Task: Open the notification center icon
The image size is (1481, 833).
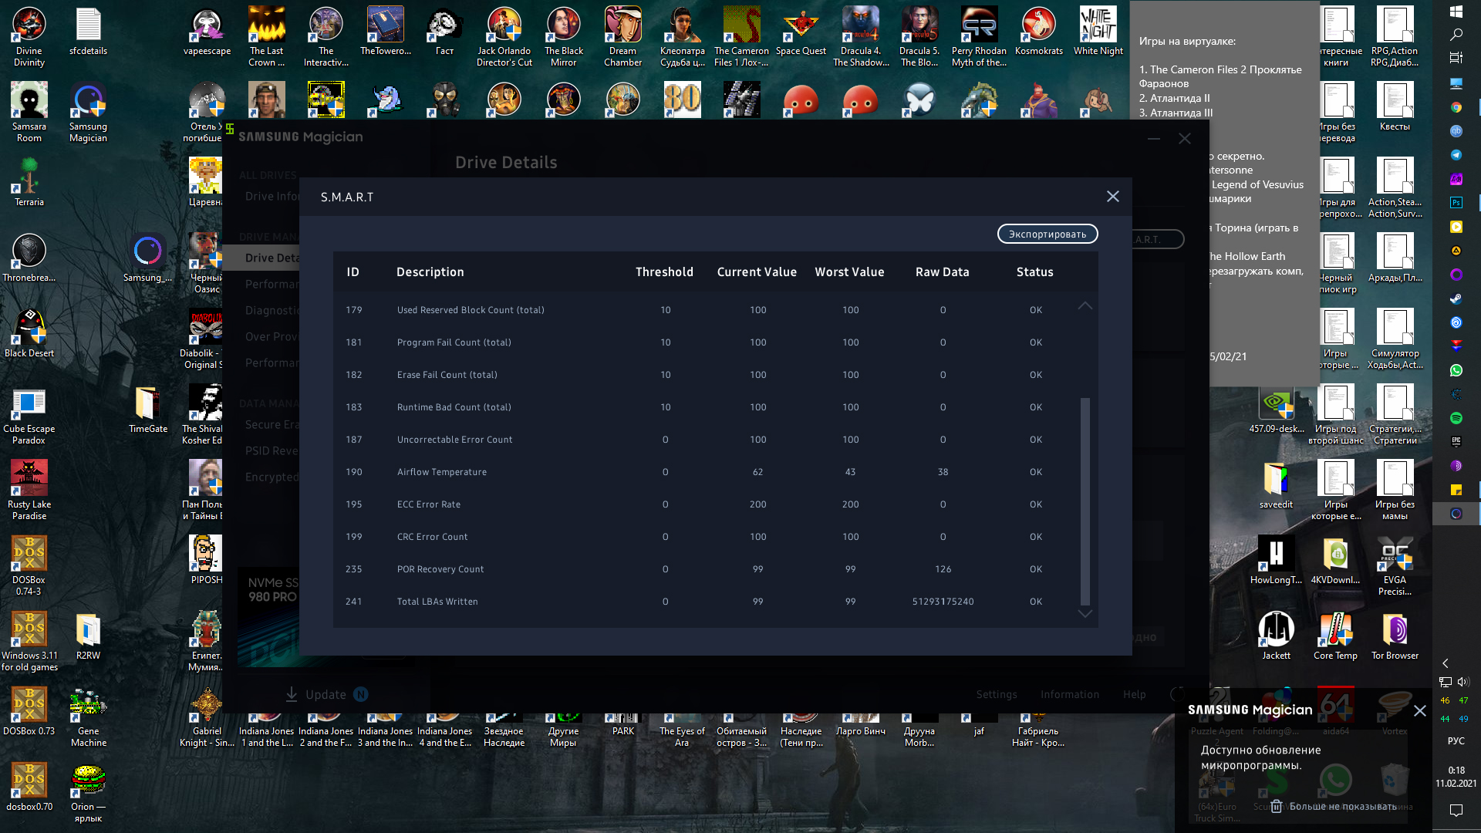Action: click(1456, 810)
